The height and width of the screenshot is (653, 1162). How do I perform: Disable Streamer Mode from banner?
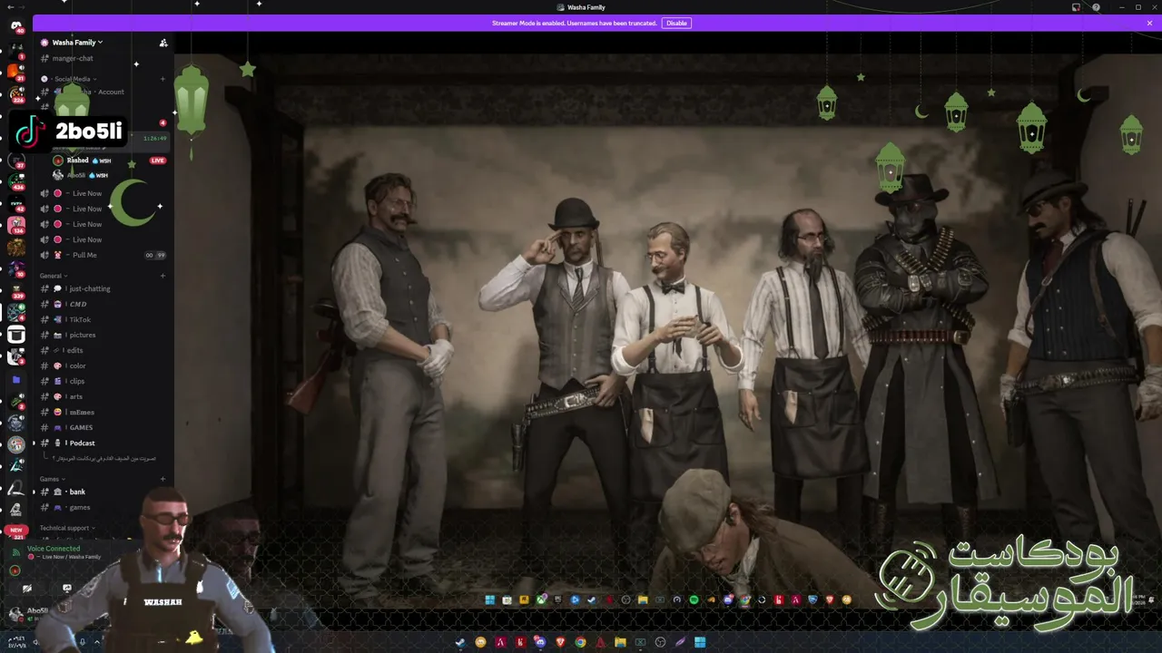676,23
